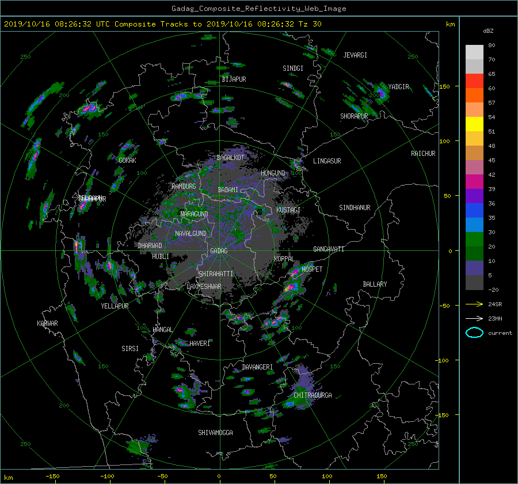Click the DAVANGERI city label
The image size is (518, 484).
pyautogui.click(x=257, y=367)
